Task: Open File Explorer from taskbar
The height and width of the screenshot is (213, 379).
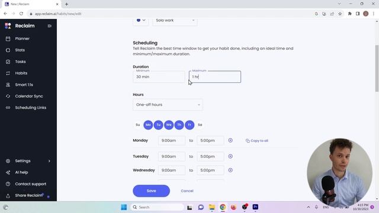Action: tap(212, 207)
